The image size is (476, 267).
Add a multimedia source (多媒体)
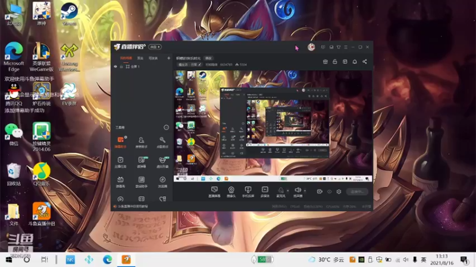click(265, 192)
